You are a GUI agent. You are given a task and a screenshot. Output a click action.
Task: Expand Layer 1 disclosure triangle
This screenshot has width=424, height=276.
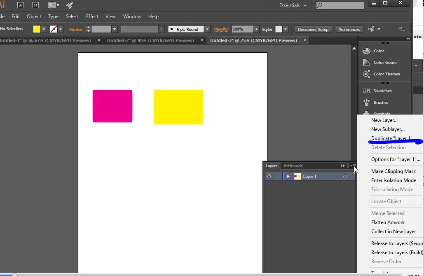(288, 176)
